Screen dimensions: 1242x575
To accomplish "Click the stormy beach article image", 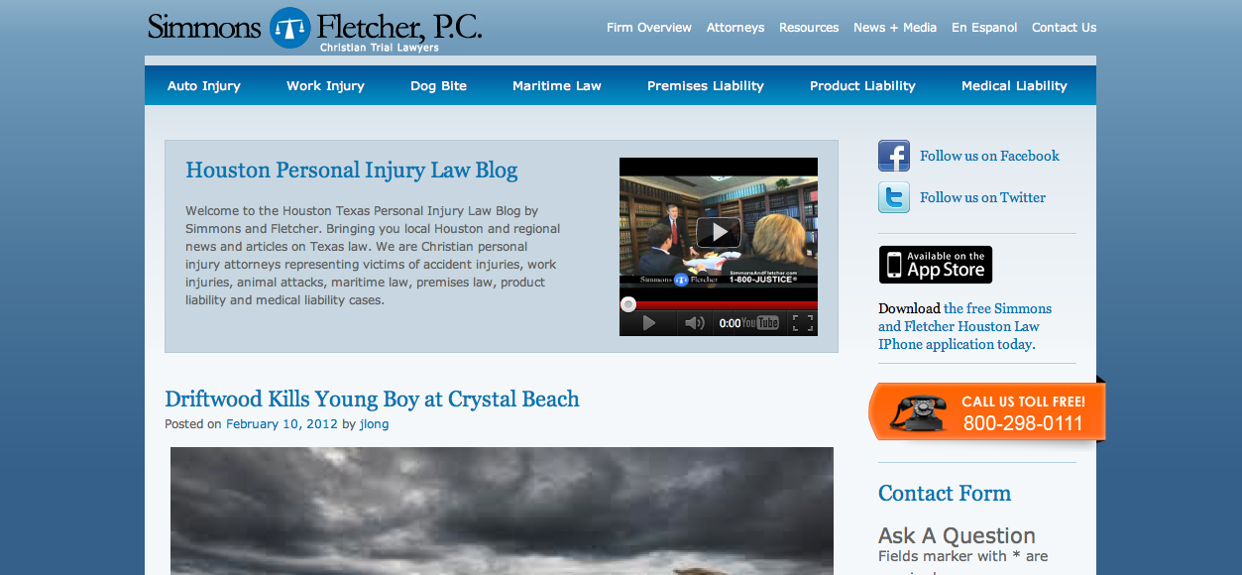I will 502,511.
